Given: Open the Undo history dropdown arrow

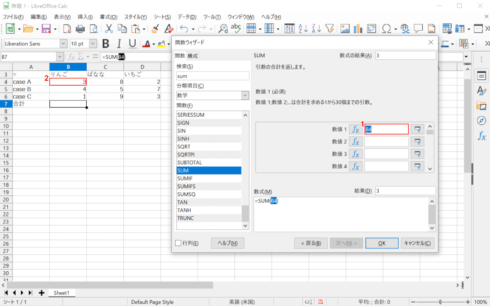Looking at the screenshot, I should [193, 29].
